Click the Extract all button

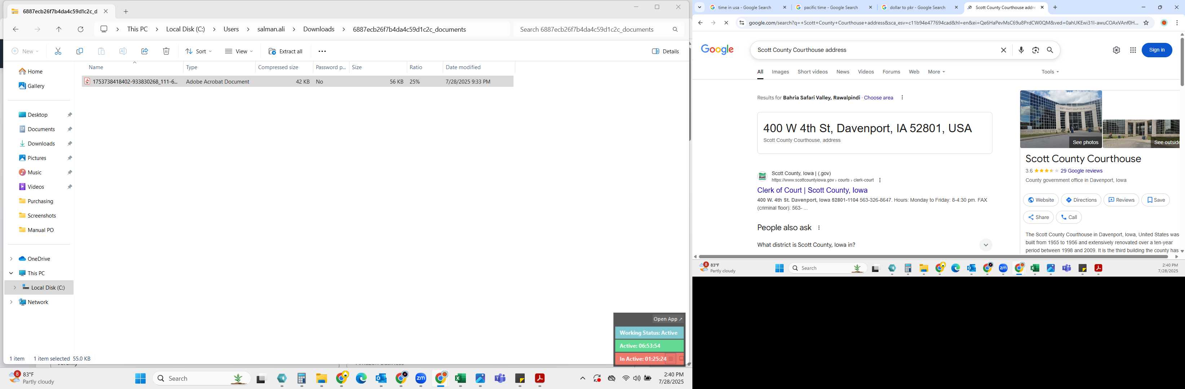285,52
